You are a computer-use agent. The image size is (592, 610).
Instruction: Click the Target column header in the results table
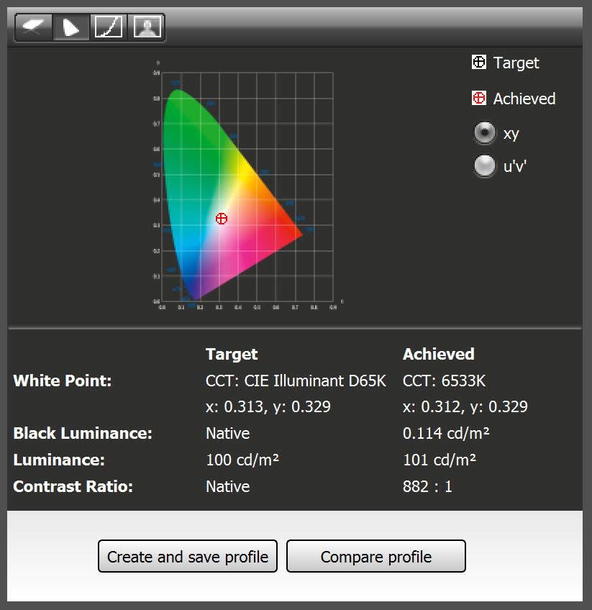(x=232, y=355)
